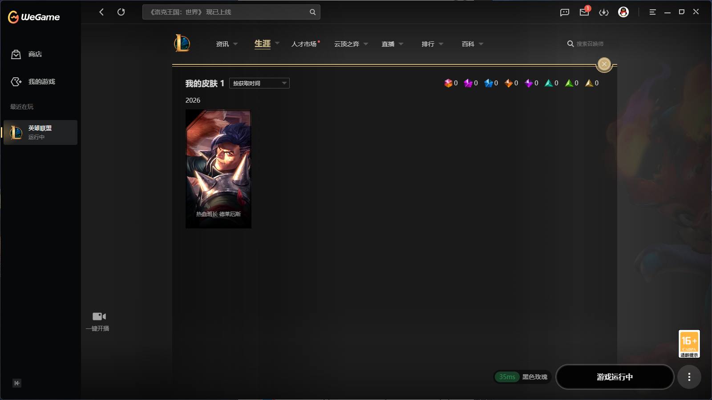
Task: Toggle the blue gem skin filter
Action: pyautogui.click(x=489, y=83)
